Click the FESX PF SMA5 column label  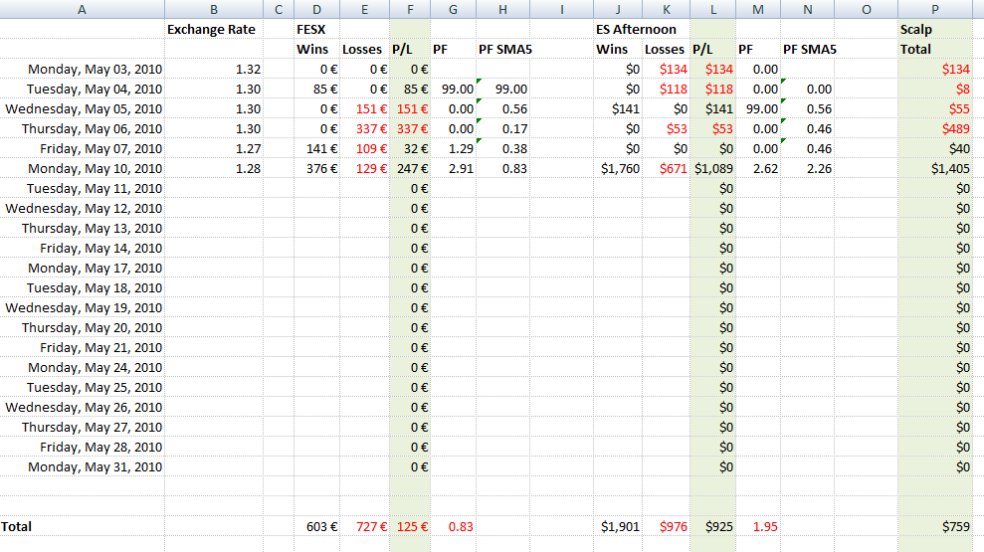[505, 49]
